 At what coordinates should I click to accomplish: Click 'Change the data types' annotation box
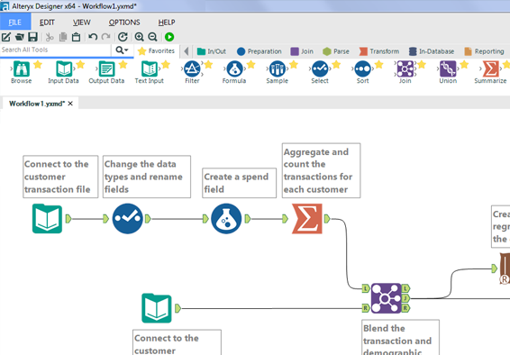click(147, 177)
